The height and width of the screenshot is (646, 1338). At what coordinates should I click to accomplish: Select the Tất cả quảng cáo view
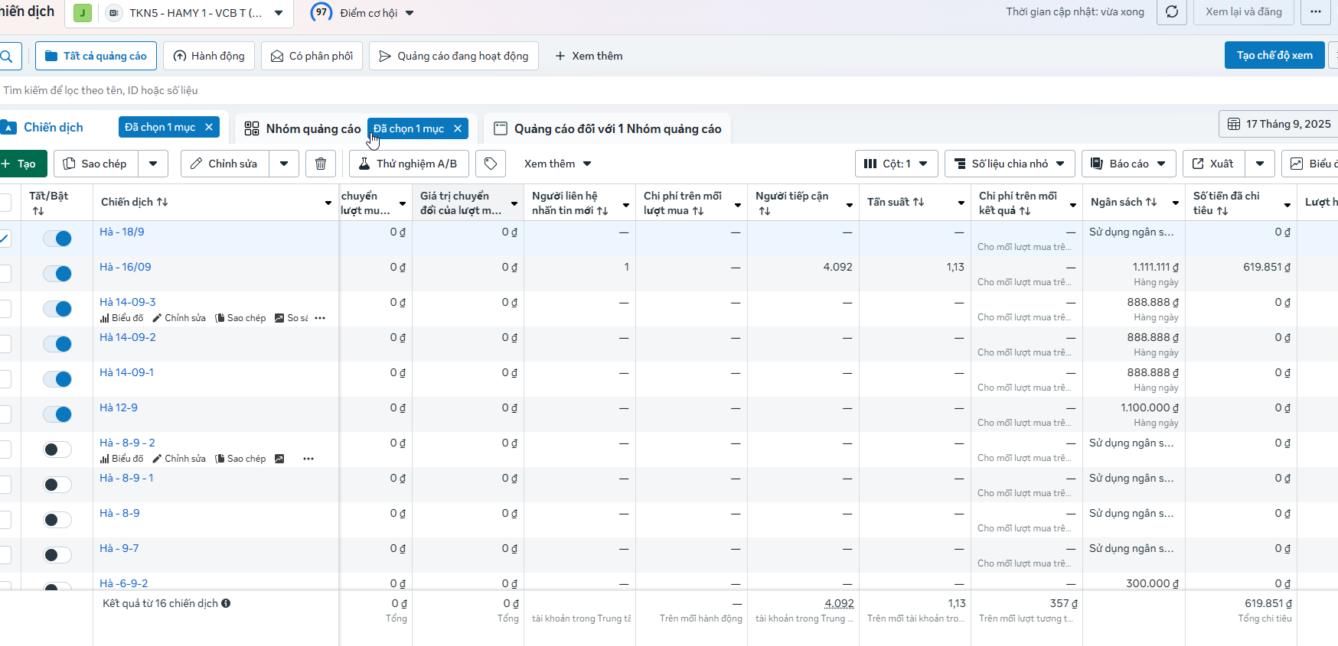(96, 56)
